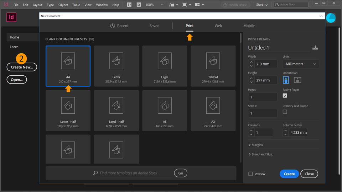Click Go to search Adobe Stock templates
The width and height of the screenshot is (342, 192).
pyautogui.click(x=181, y=173)
